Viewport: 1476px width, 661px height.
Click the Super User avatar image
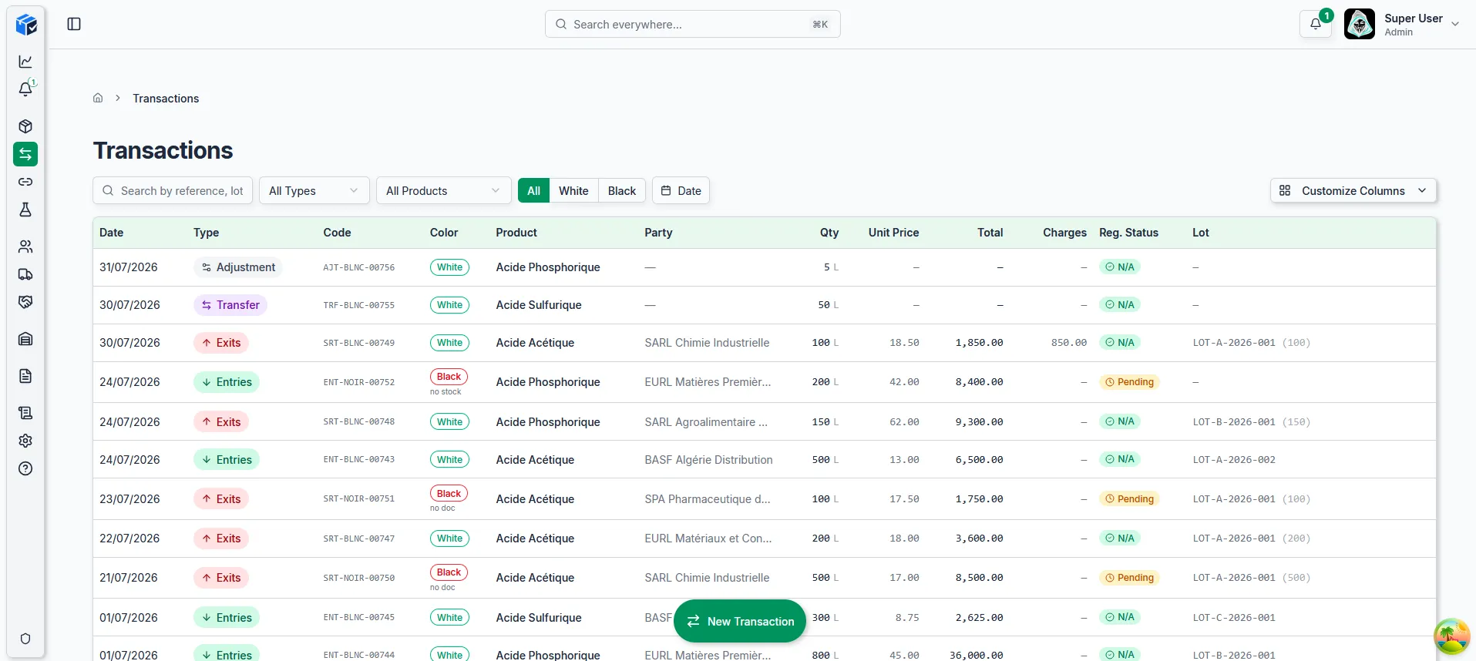pos(1360,24)
